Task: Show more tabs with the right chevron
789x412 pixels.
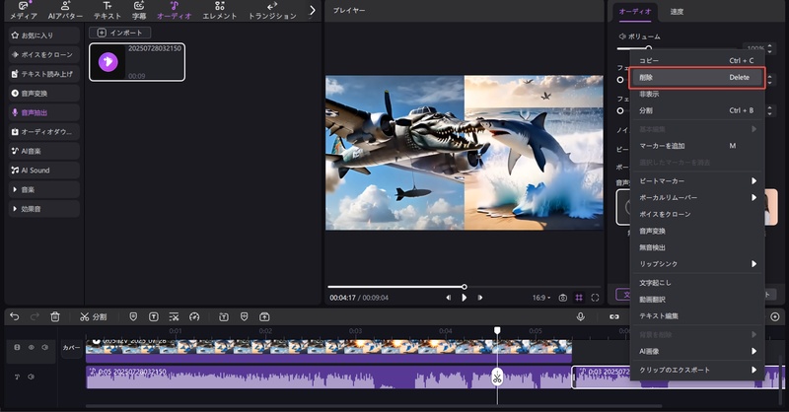Action: coord(313,10)
